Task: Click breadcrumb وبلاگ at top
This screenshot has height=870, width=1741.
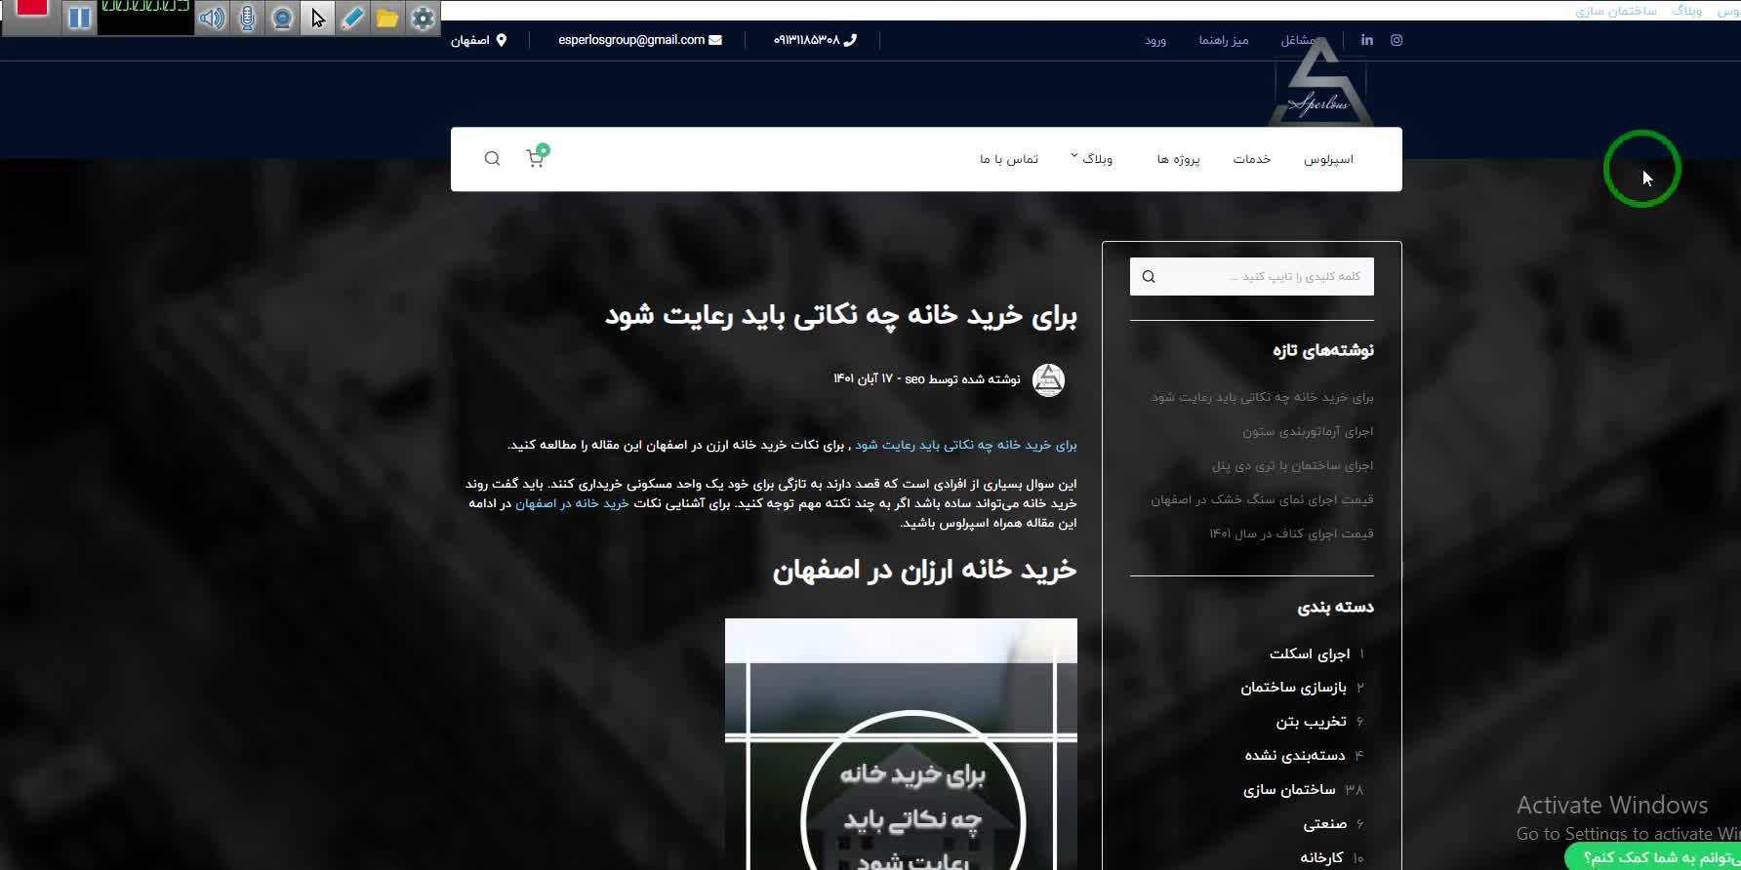Action: (1686, 11)
